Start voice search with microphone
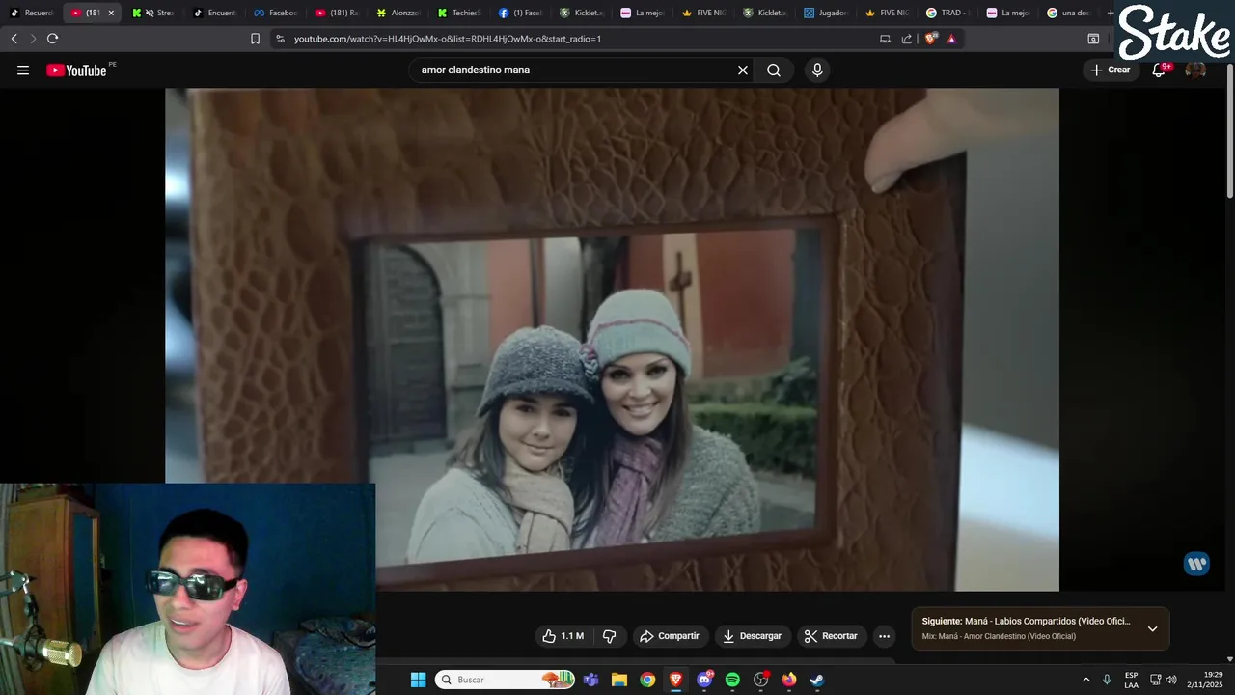 pyautogui.click(x=817, y=69)
